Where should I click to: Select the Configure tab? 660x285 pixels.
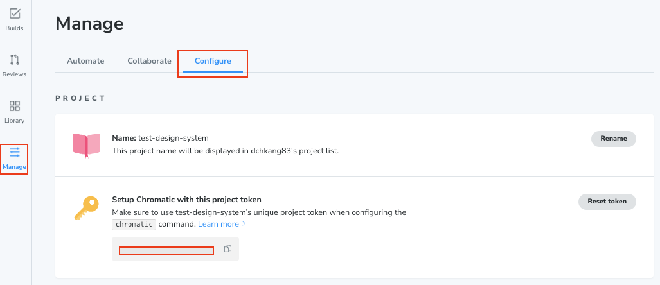click(x=213, y=61)
